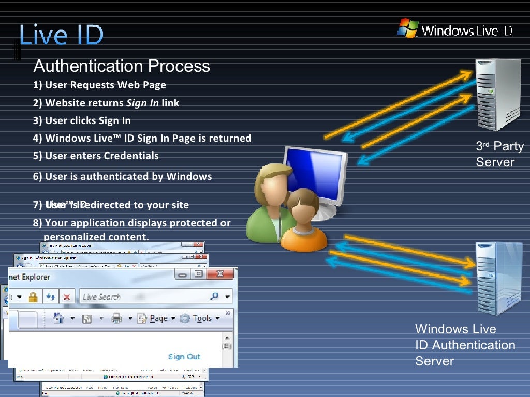Click the Print icon
Image resolution: width=530 pixels, height=397 pixels.
(116, 318)
